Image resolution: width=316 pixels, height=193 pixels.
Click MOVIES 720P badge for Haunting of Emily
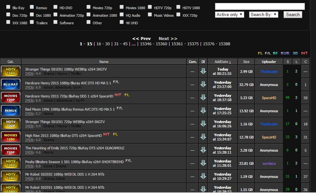tap(11, 150)
